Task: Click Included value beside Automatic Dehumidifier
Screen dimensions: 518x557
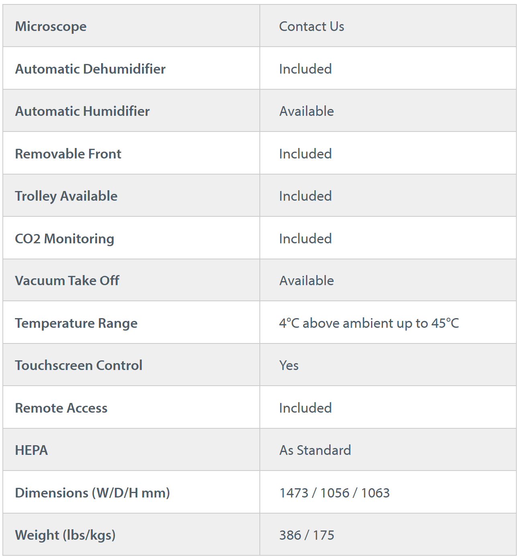Action: click(x=305, y=69)
